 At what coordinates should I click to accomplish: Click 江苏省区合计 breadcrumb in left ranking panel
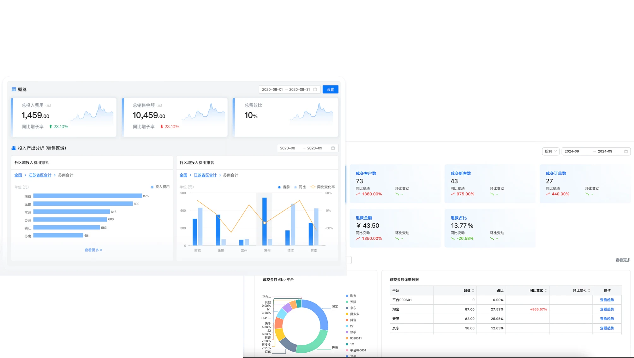click(40, 175)
